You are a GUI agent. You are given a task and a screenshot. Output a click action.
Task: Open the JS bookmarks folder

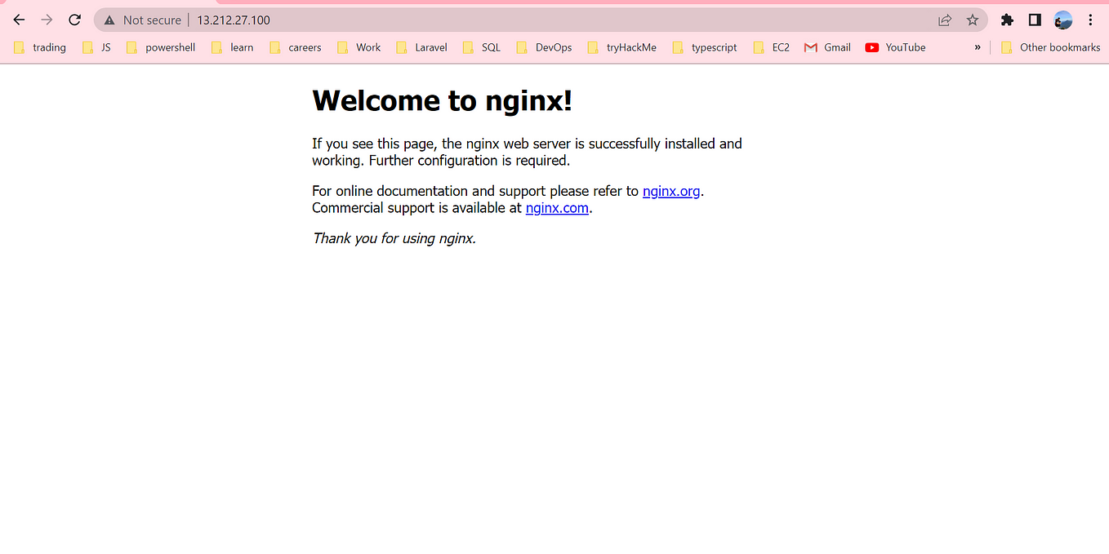coord(96,47)
